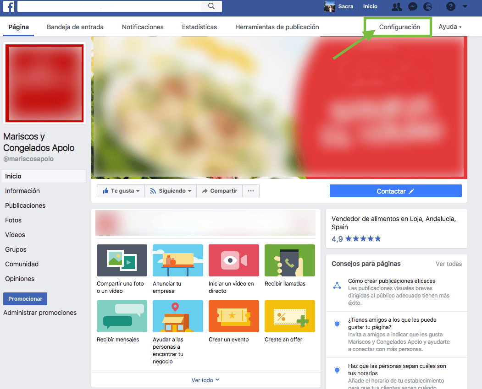The image size is (482, 389).
Task: Open the friend requests icon
Action: pos(396,6)
